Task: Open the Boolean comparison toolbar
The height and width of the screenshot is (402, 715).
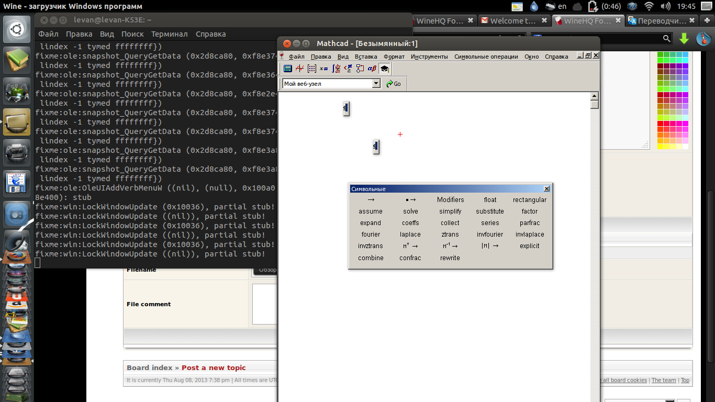Action: pos(348,69)
